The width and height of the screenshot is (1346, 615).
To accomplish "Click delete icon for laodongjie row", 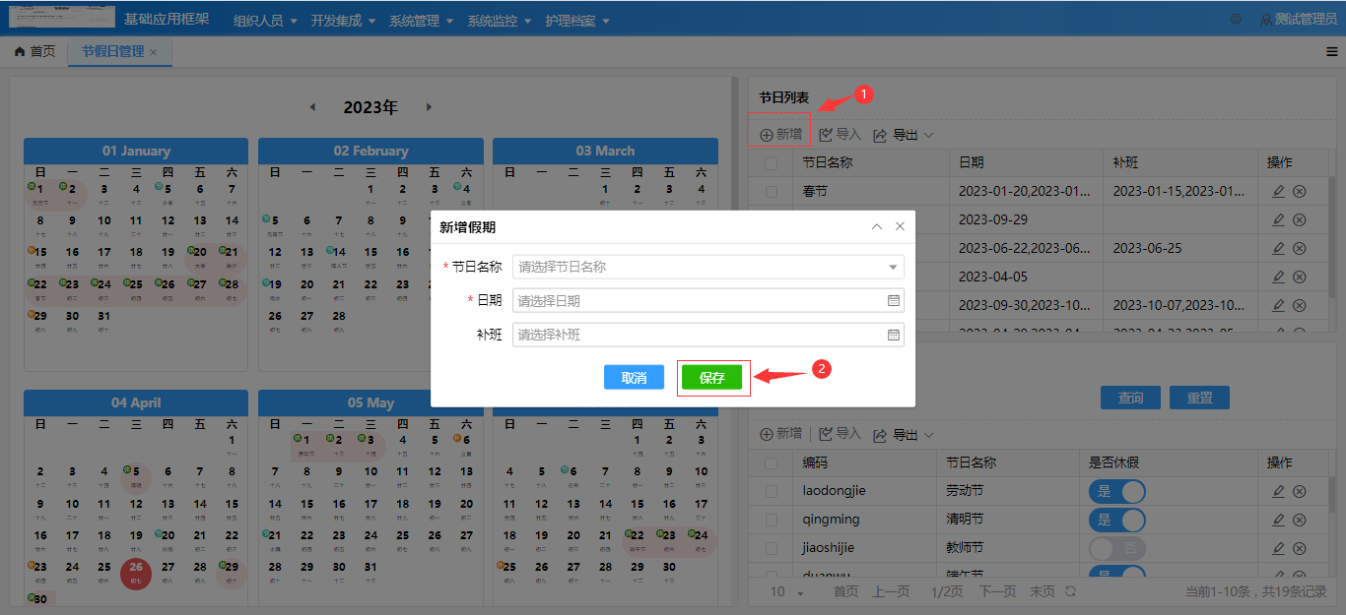I will (1299, 491).
